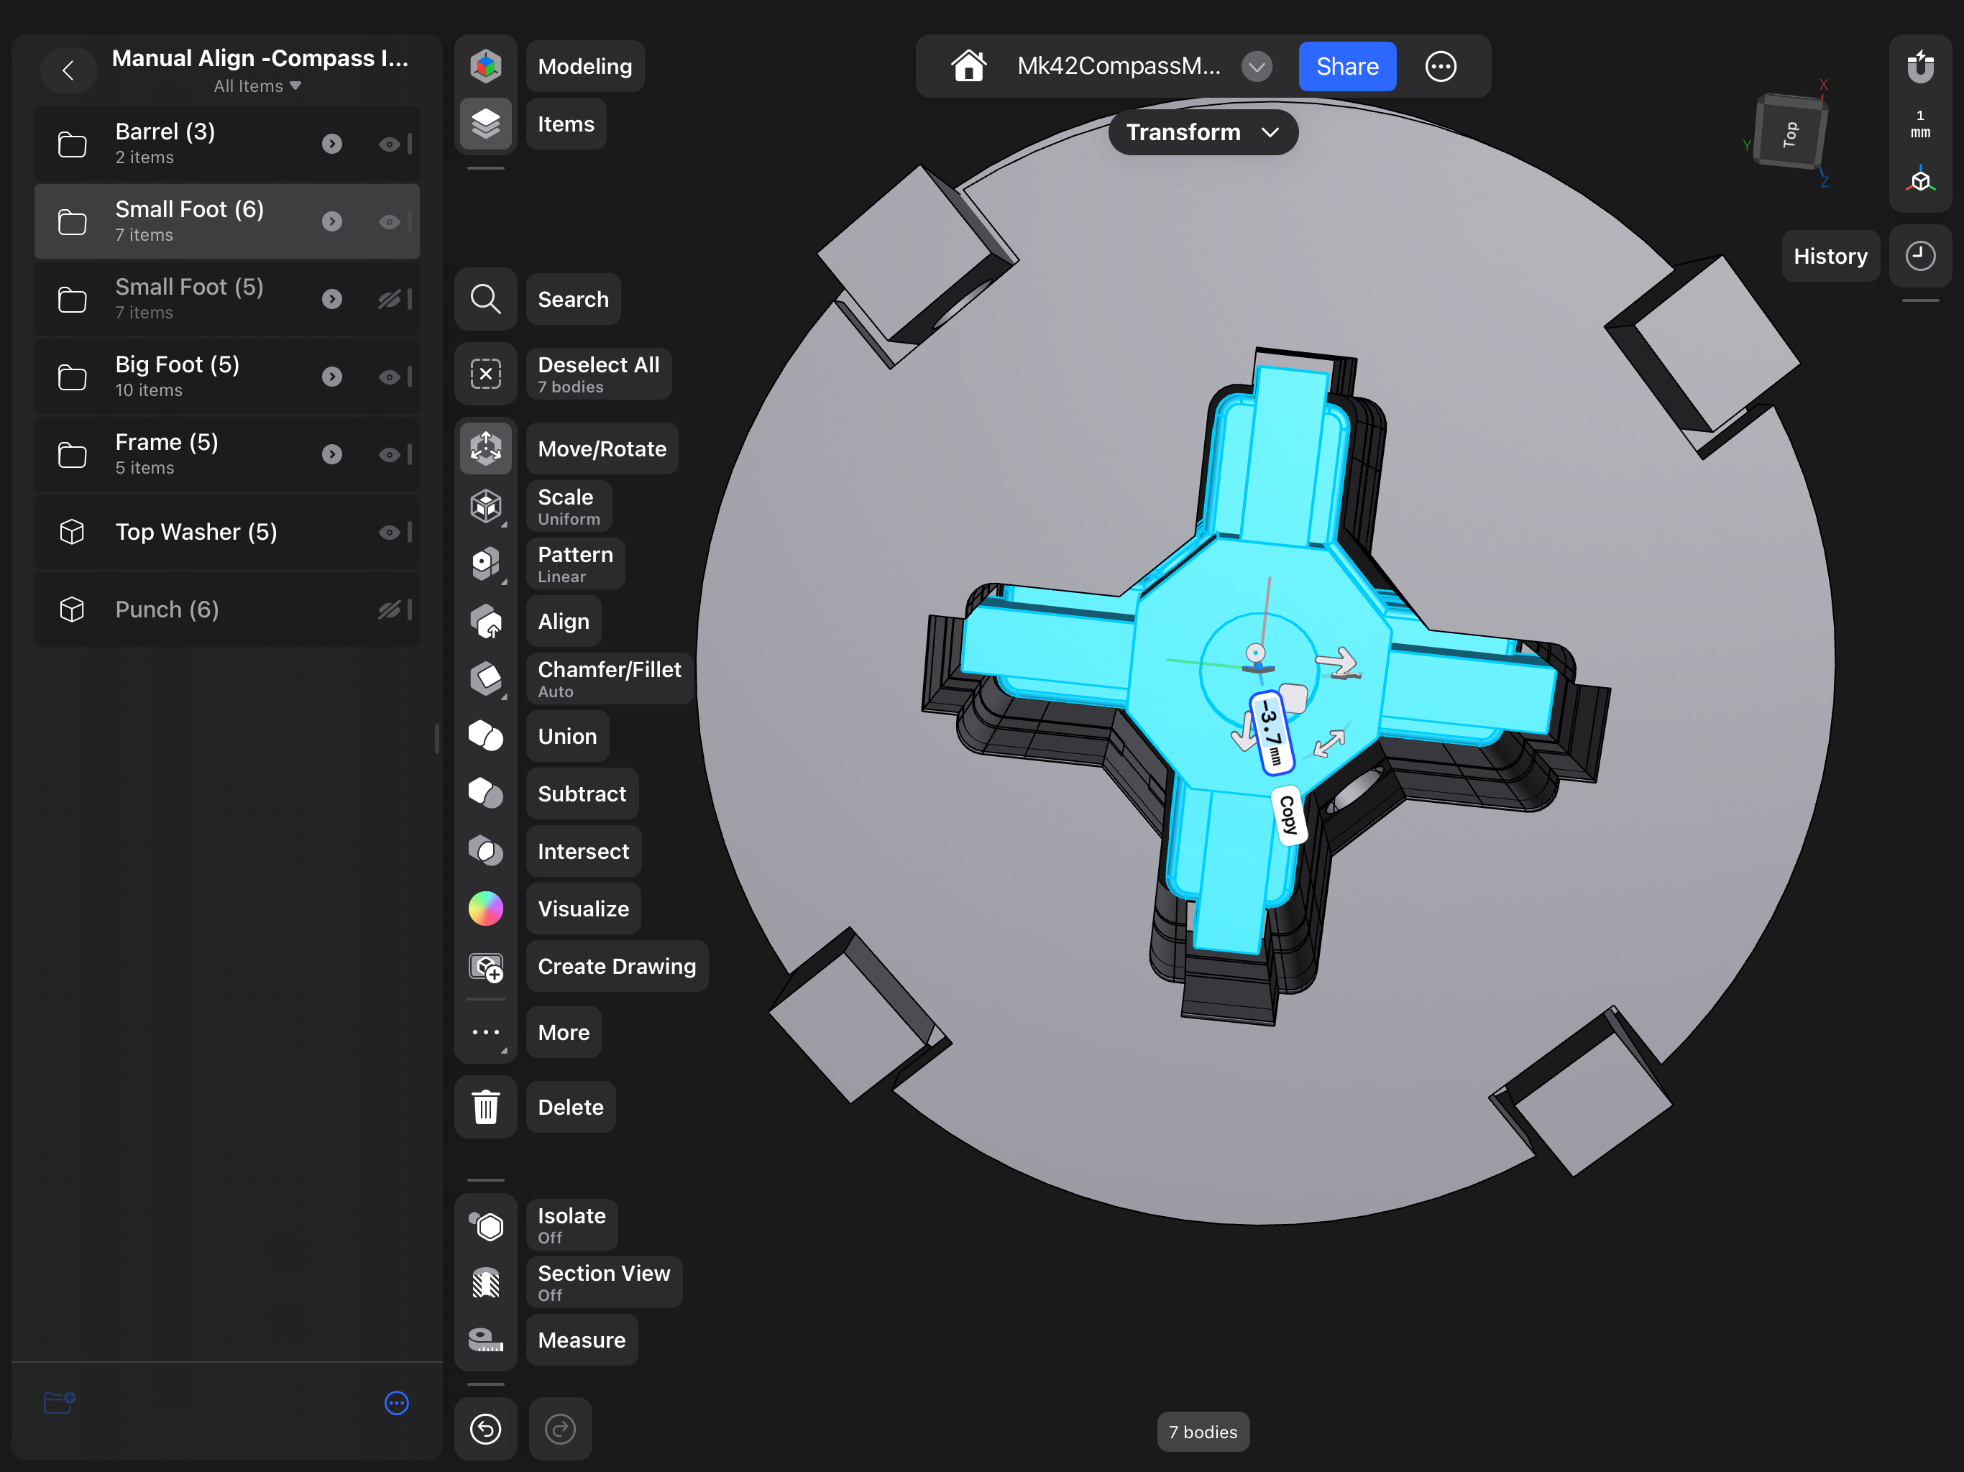Open the Modeling tools icon
Viewport: 1964px width, 1472px height.
pos(486,65)
